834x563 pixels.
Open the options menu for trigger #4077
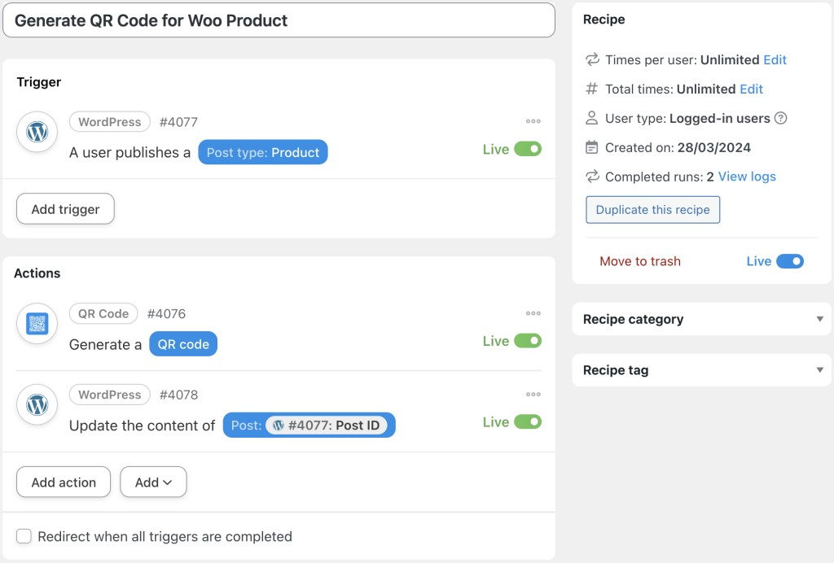pyautogui.click(x=533, y=120)
